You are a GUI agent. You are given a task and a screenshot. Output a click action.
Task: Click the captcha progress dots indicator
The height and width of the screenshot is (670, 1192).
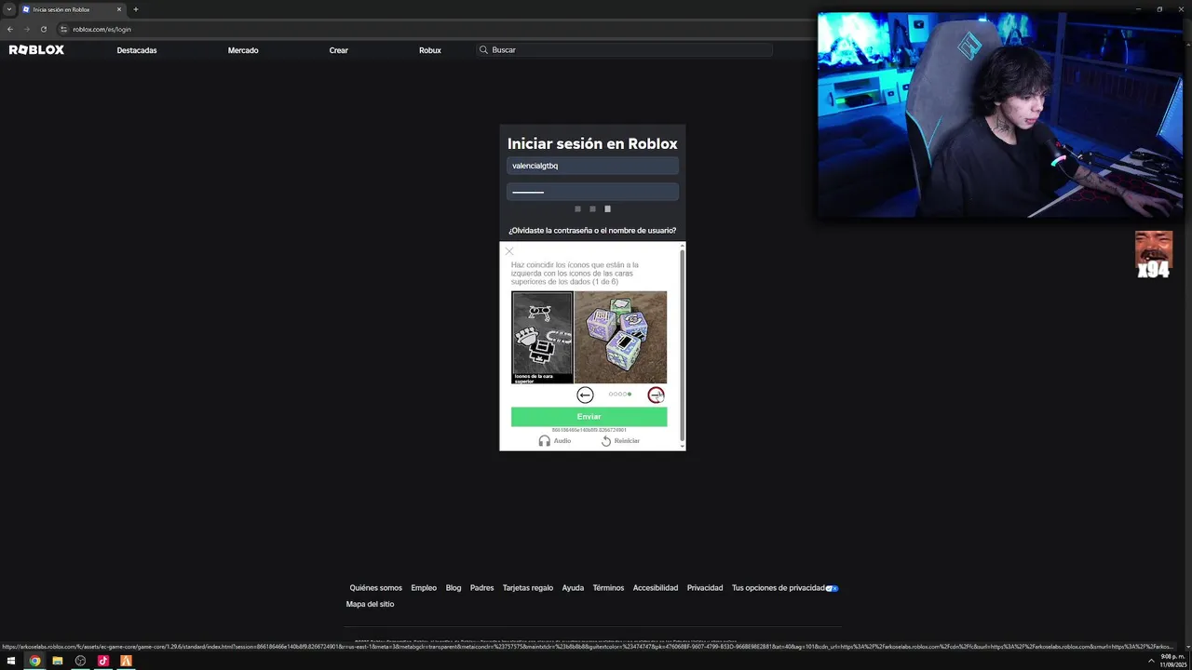point(620,395)
